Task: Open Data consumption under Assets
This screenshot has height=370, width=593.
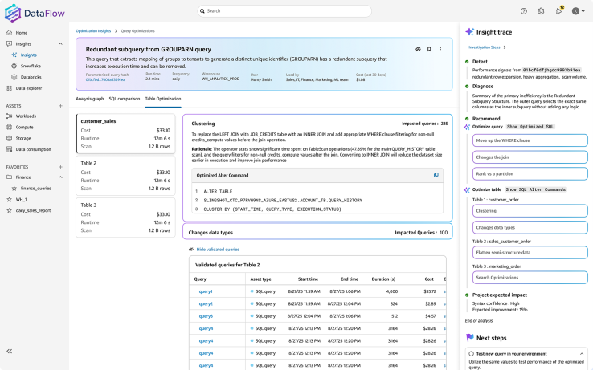Action: [33, 149]
